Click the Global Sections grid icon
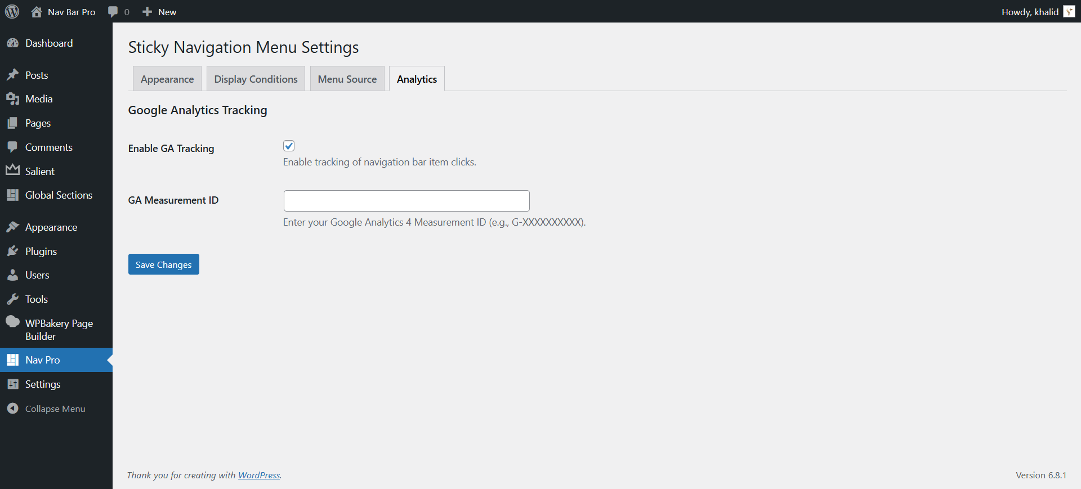Screen dimensions: 1081x489 click(12, 195)
